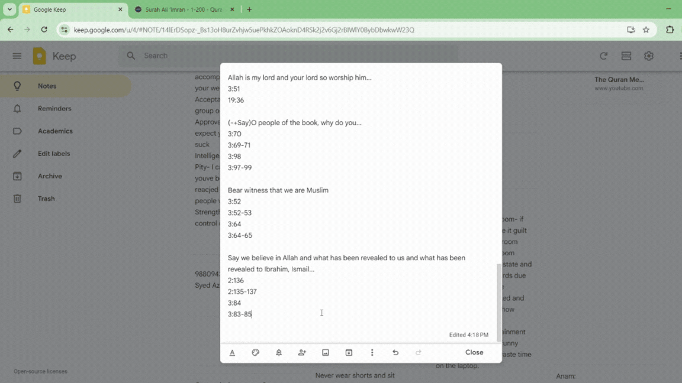
Task: Click the Remind me bell icon
Action: coord(279,352)
